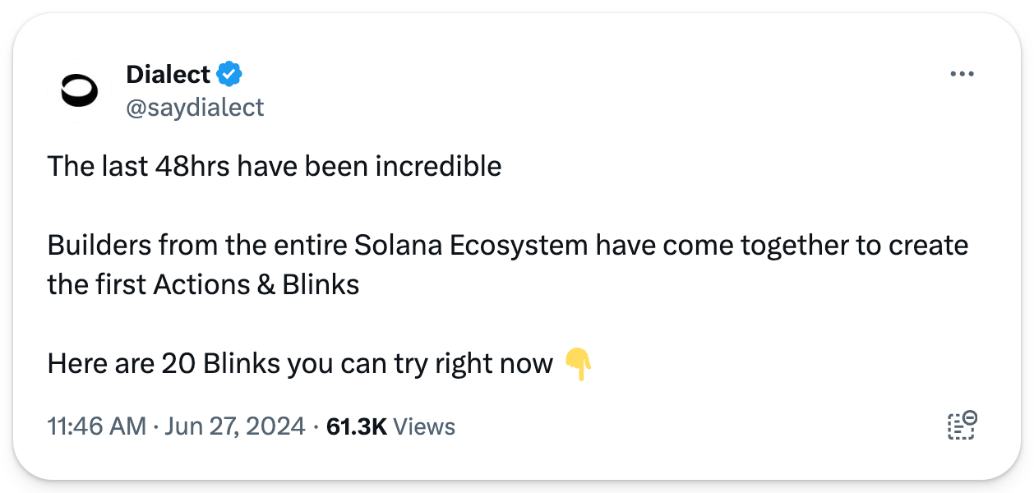Screen dimensions: 1034x493
Task: Select the line "The last 48hrs have been incredible"
Action: pos(275,167)
